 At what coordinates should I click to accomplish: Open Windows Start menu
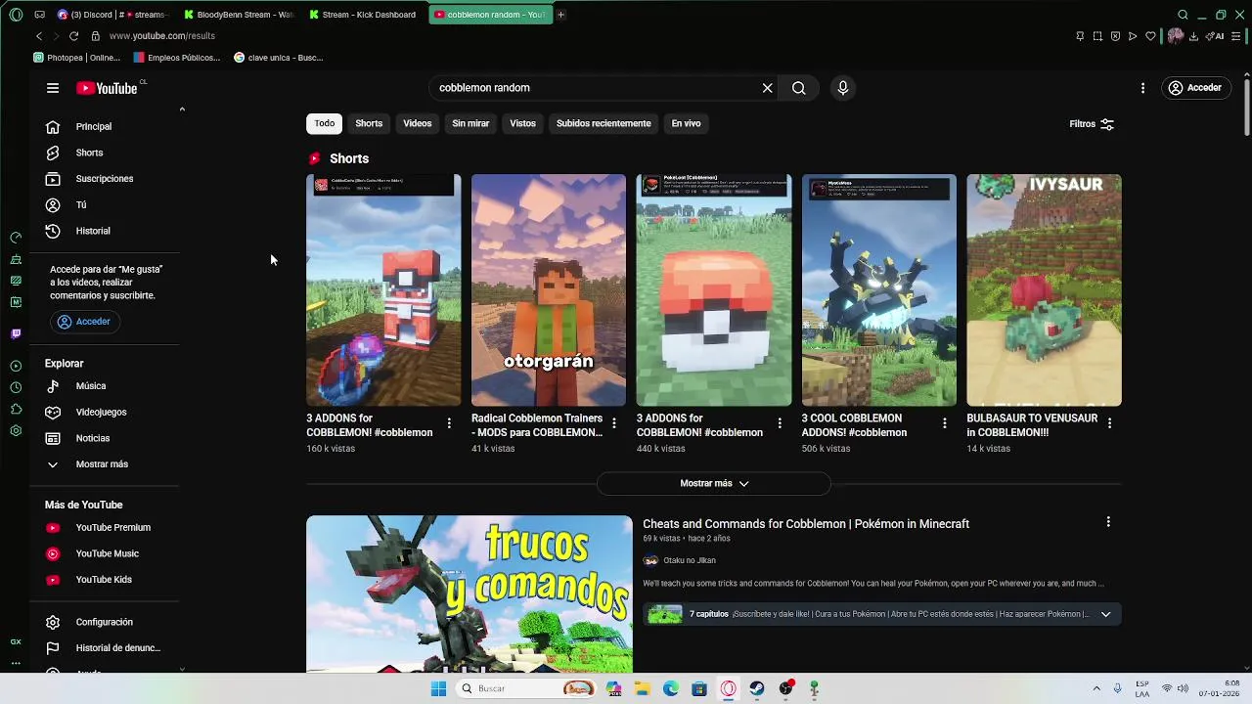(x=438, y=688)
